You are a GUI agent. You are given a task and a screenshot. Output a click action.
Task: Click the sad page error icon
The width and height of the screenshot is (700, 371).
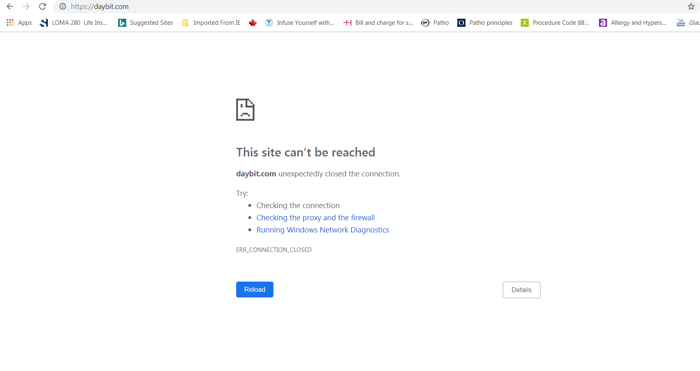[x=246, y=110]
